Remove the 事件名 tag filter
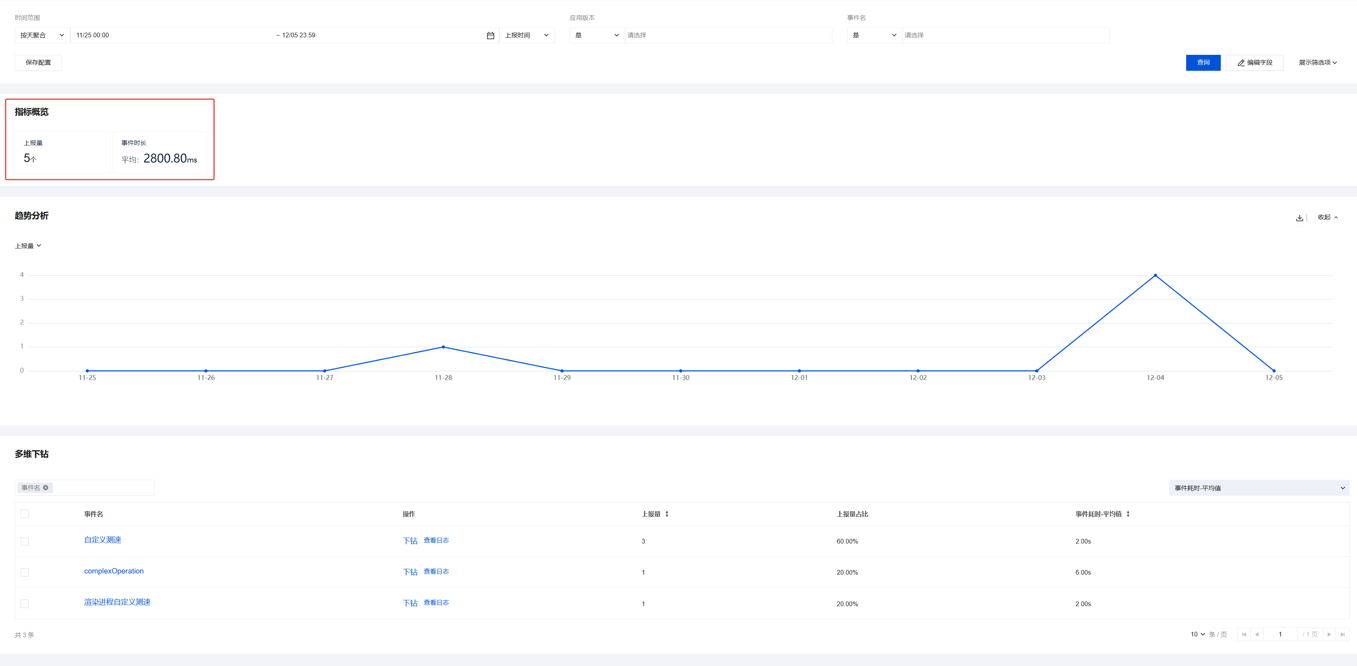Image resolution: width=1357 pixels, height=666 pixels. [x=46, y=488]
